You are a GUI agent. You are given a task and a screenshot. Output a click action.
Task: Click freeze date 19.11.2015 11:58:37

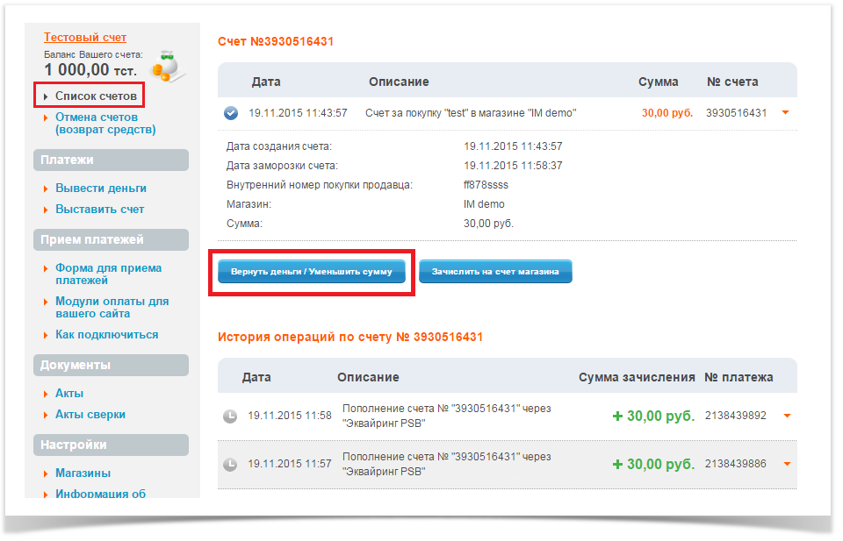point(513,166)
